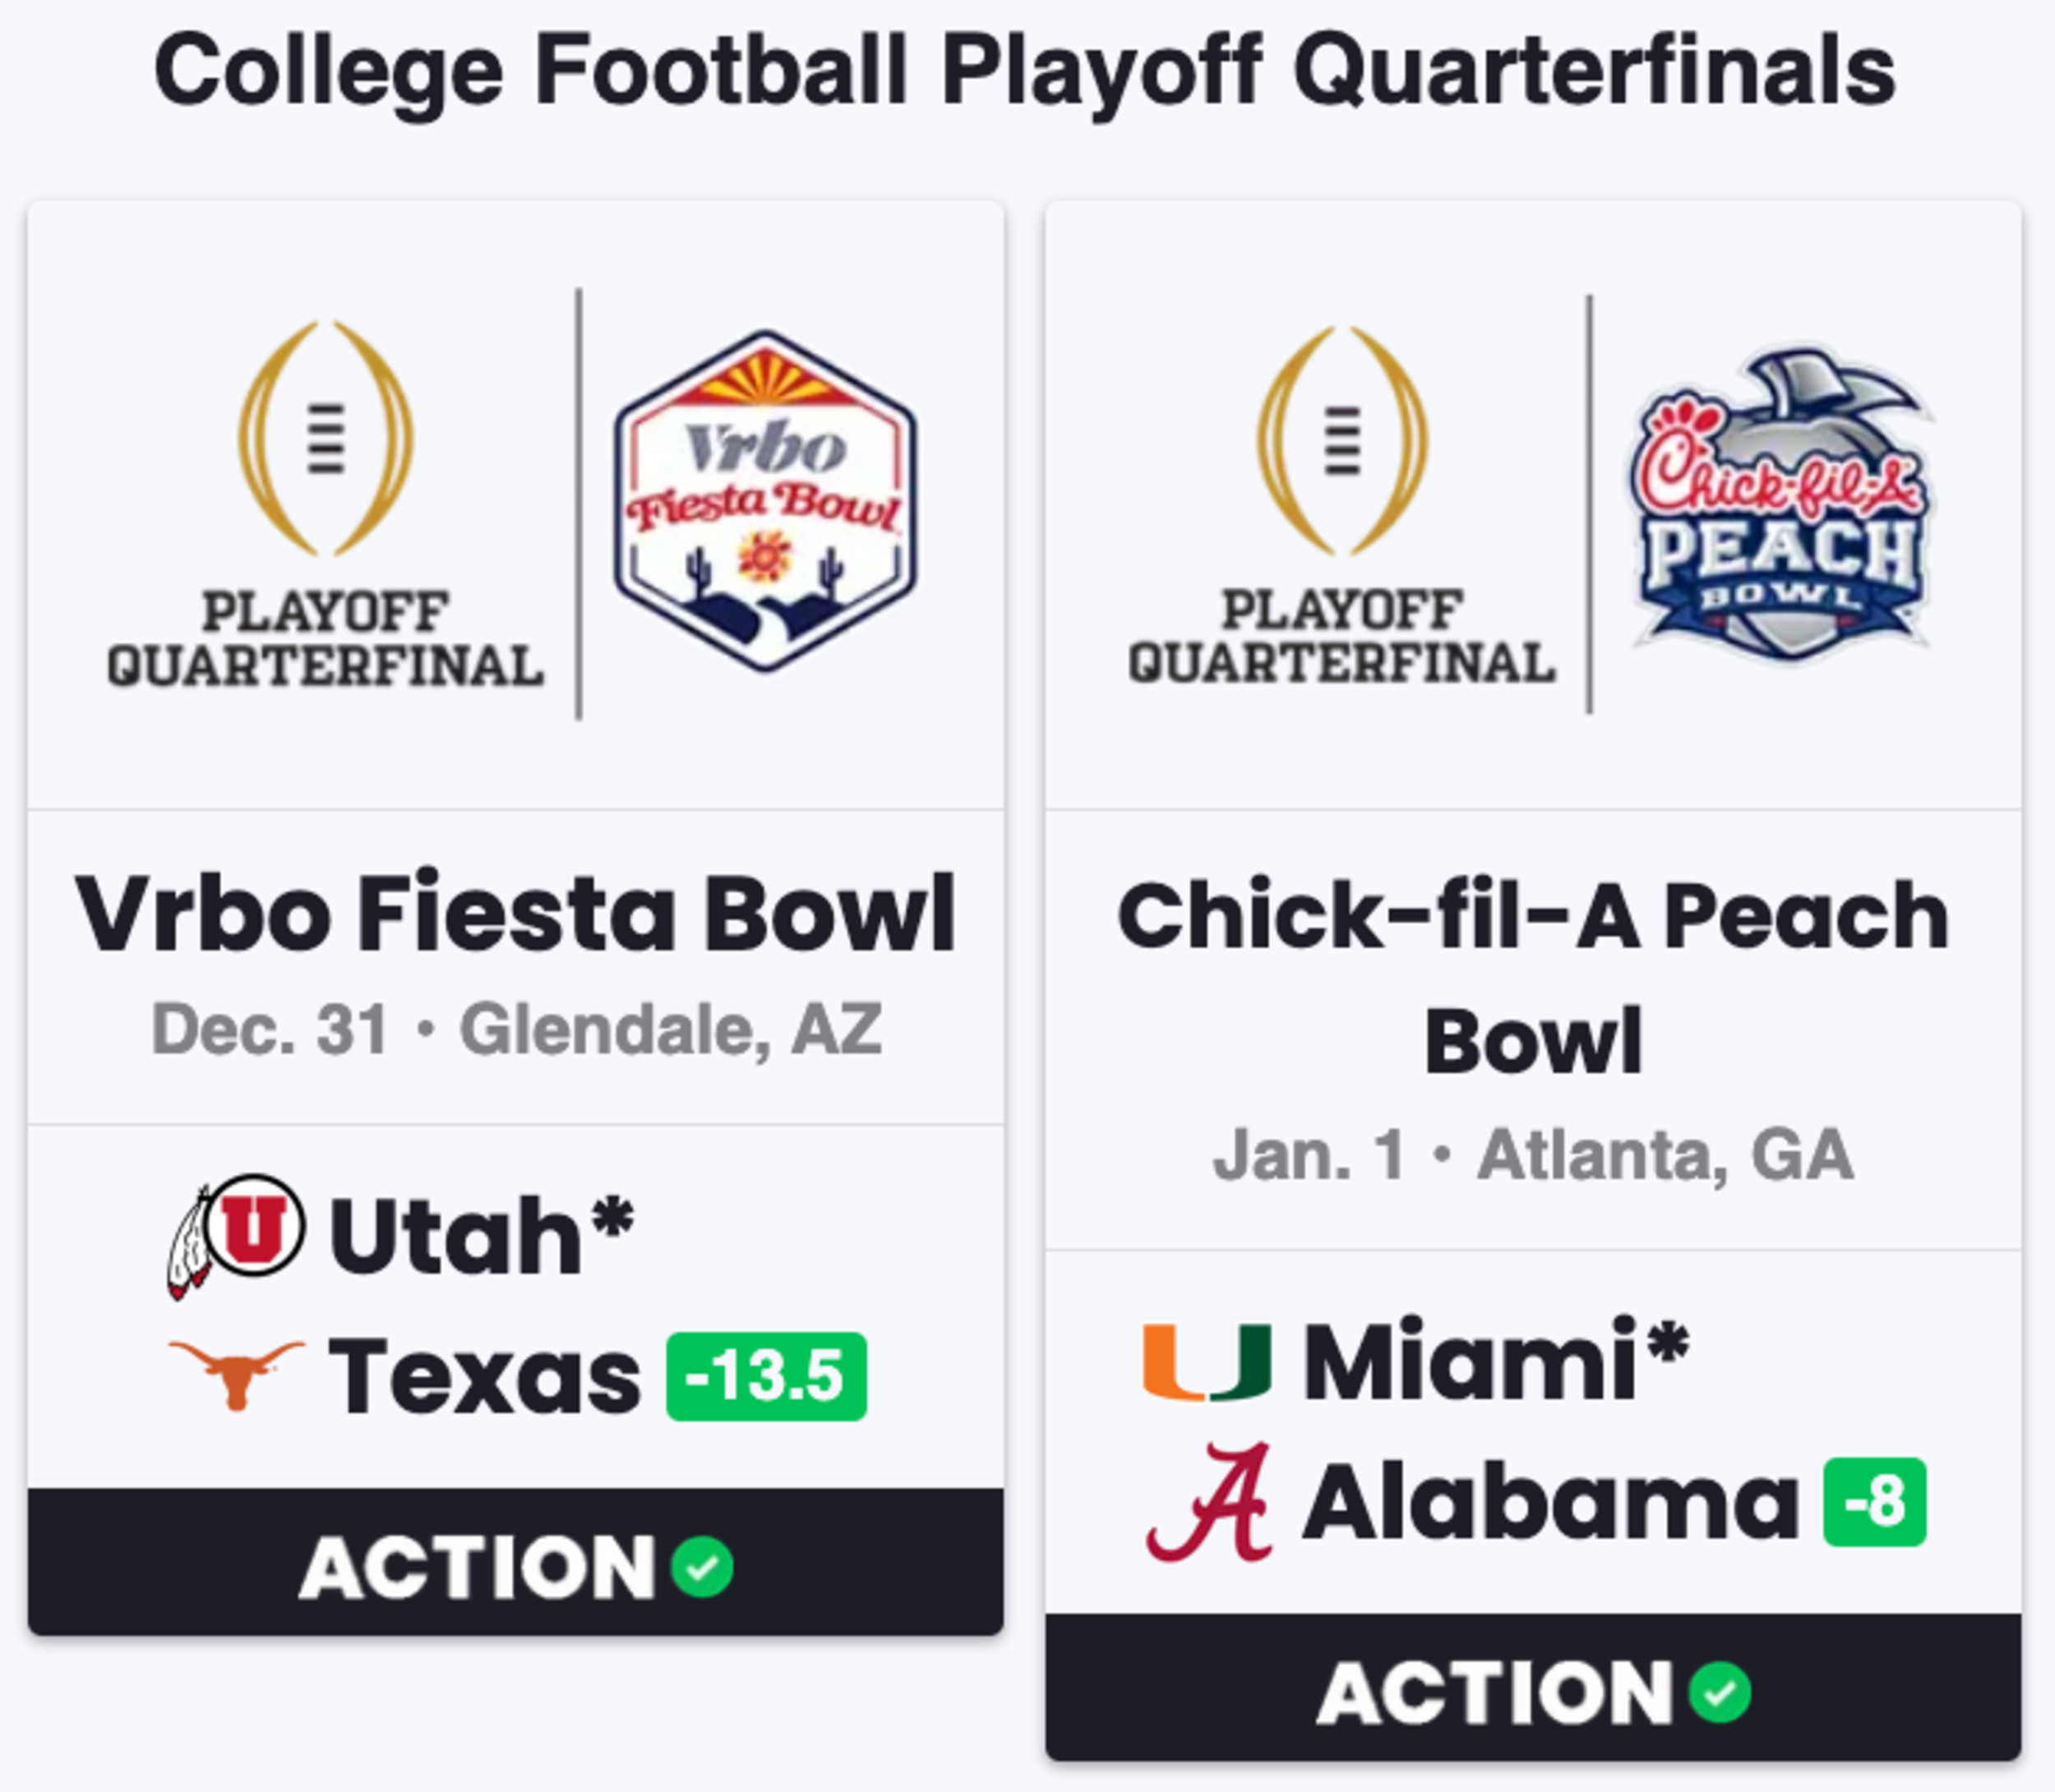Click the Dec. 31 Glendale, AZ details
Image resolution: width=2055 pixels, height=1792 pixels.
point(516,1030)
